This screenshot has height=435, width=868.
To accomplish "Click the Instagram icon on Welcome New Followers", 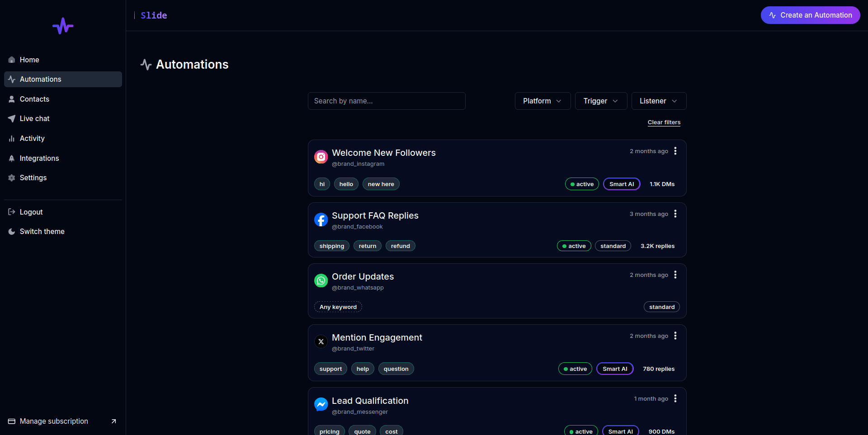I will pos(321,157).
